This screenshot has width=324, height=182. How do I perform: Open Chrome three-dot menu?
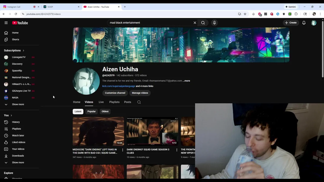(x=320, y=14)
